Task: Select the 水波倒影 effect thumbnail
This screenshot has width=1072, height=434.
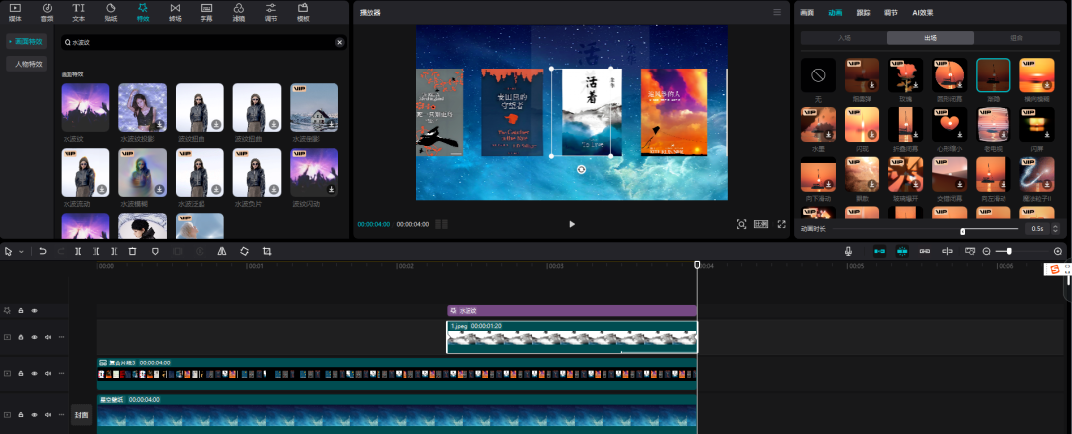Action: pos(314,107)
